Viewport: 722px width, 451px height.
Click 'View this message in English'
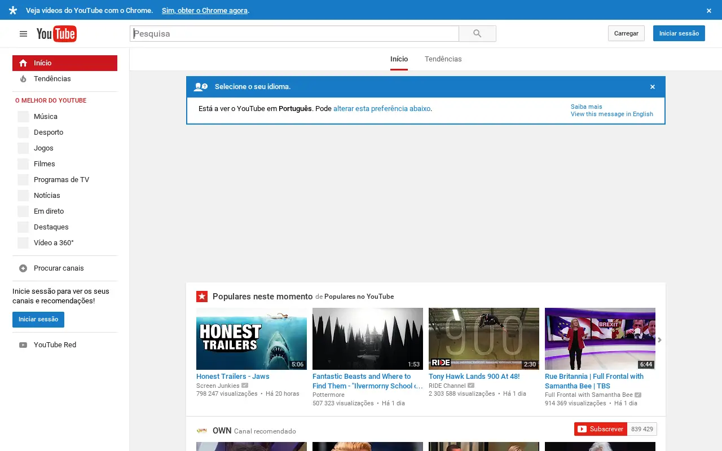(612, 114)
